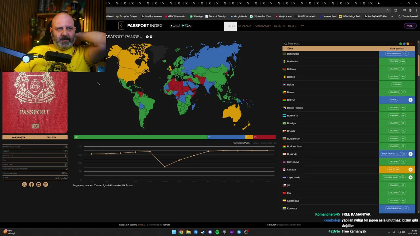Click the green 130 visa-free bar segment
This screenshot has height=236, width=420.
click(140, 137)
